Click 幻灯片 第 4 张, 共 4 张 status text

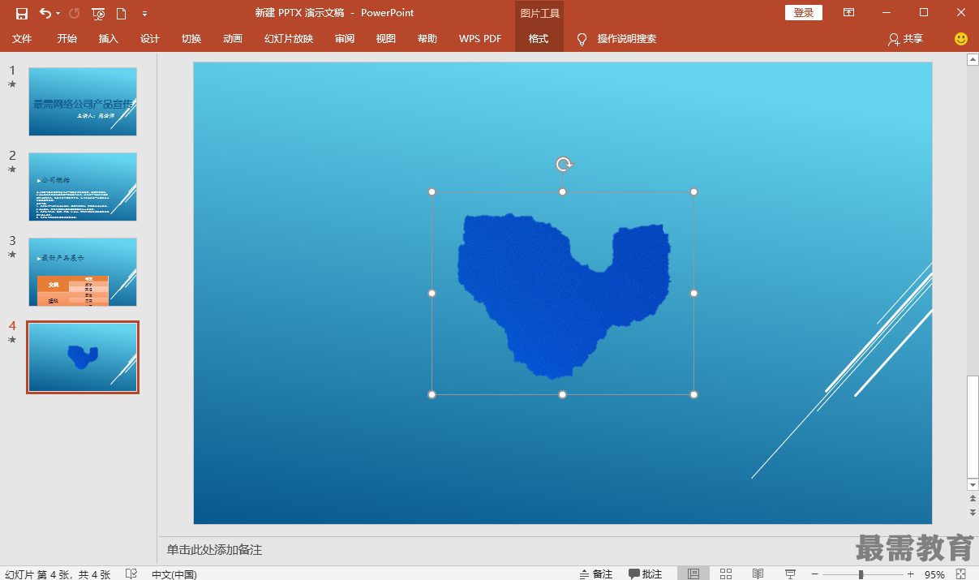pos(58,574)
